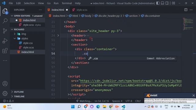Open Customize Layout icon
This screenshot has width=196, height=110.
pyautogui.click(x=173, y=3)
